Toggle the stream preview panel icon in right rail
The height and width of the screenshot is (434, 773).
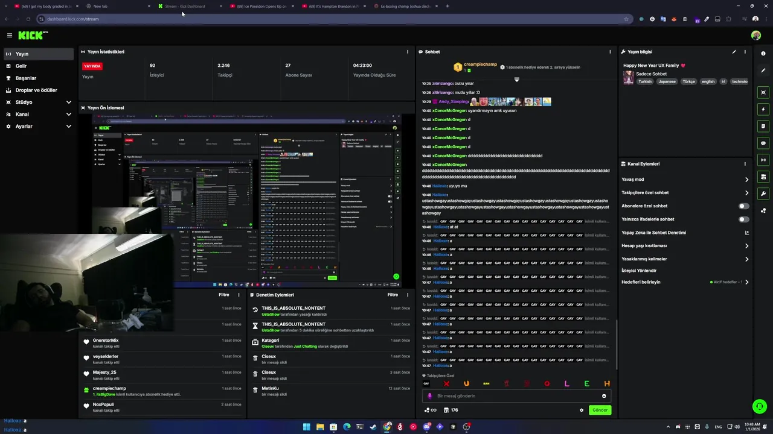(x=763, y=92)
